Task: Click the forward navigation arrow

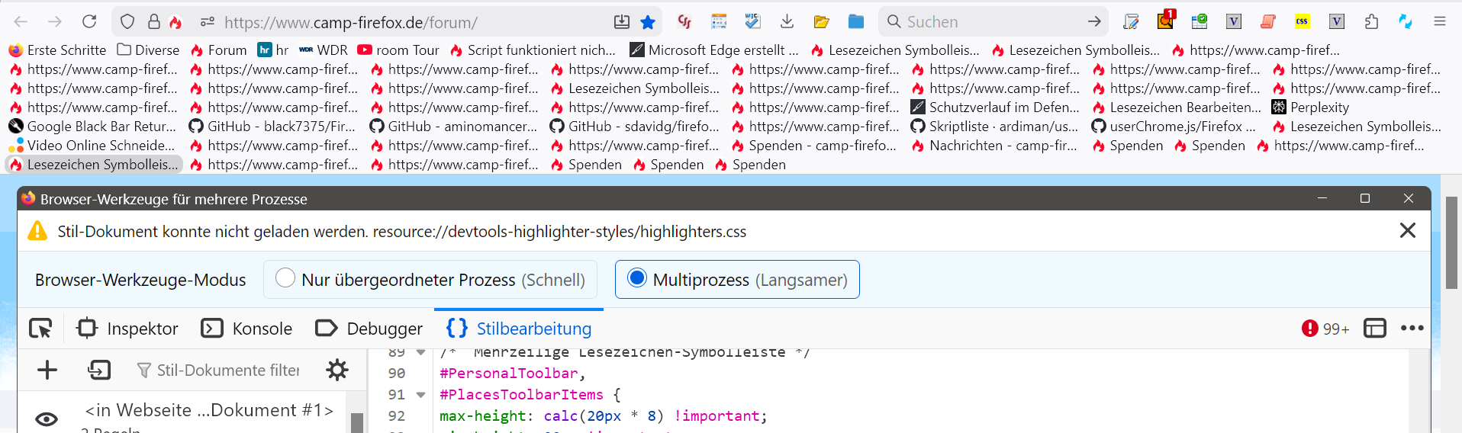Action: (55, 22)
